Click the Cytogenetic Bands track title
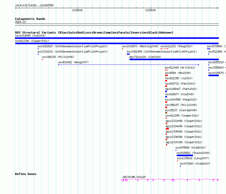This screenshot has height=194, width=226. (30, 19)
